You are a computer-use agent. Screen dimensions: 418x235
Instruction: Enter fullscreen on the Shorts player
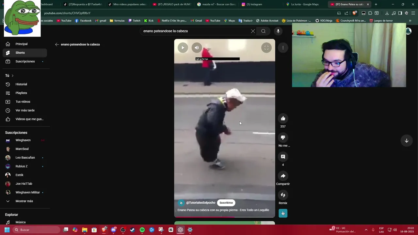coord(266,48)
